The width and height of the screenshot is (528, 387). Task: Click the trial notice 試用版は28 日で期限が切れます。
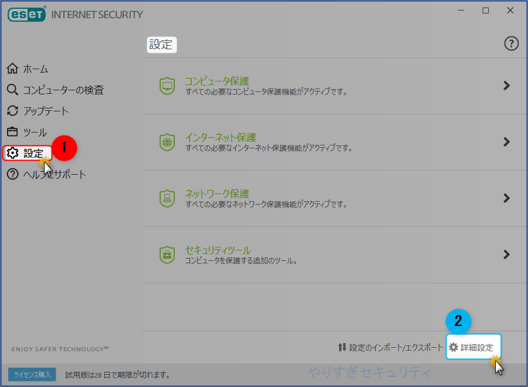tap(118, 375)
